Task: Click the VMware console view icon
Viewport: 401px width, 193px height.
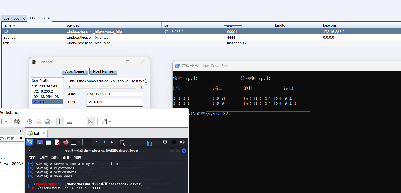Action: click(91, 122)
